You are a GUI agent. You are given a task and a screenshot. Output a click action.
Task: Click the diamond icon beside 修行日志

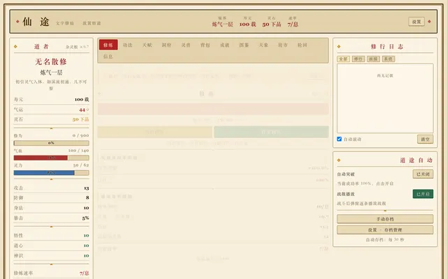pos(339,47)
